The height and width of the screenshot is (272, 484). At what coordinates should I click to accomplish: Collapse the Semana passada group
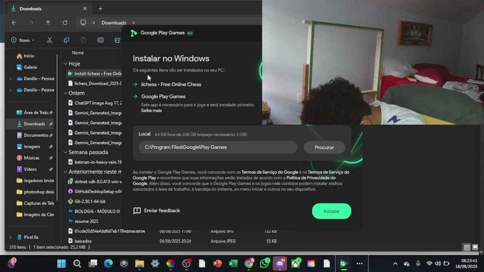tap(65, 152)
